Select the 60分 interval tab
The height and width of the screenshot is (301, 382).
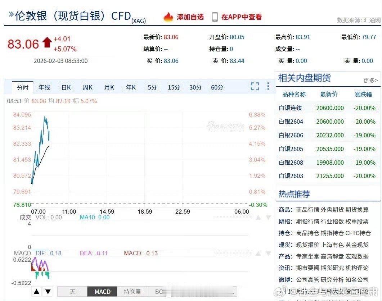[x=217, y=87]
